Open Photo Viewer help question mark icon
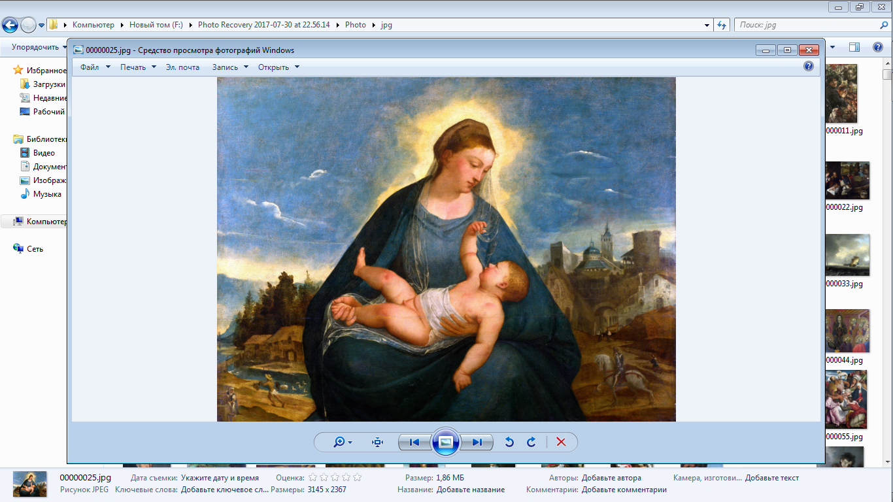 pos(809,67)
